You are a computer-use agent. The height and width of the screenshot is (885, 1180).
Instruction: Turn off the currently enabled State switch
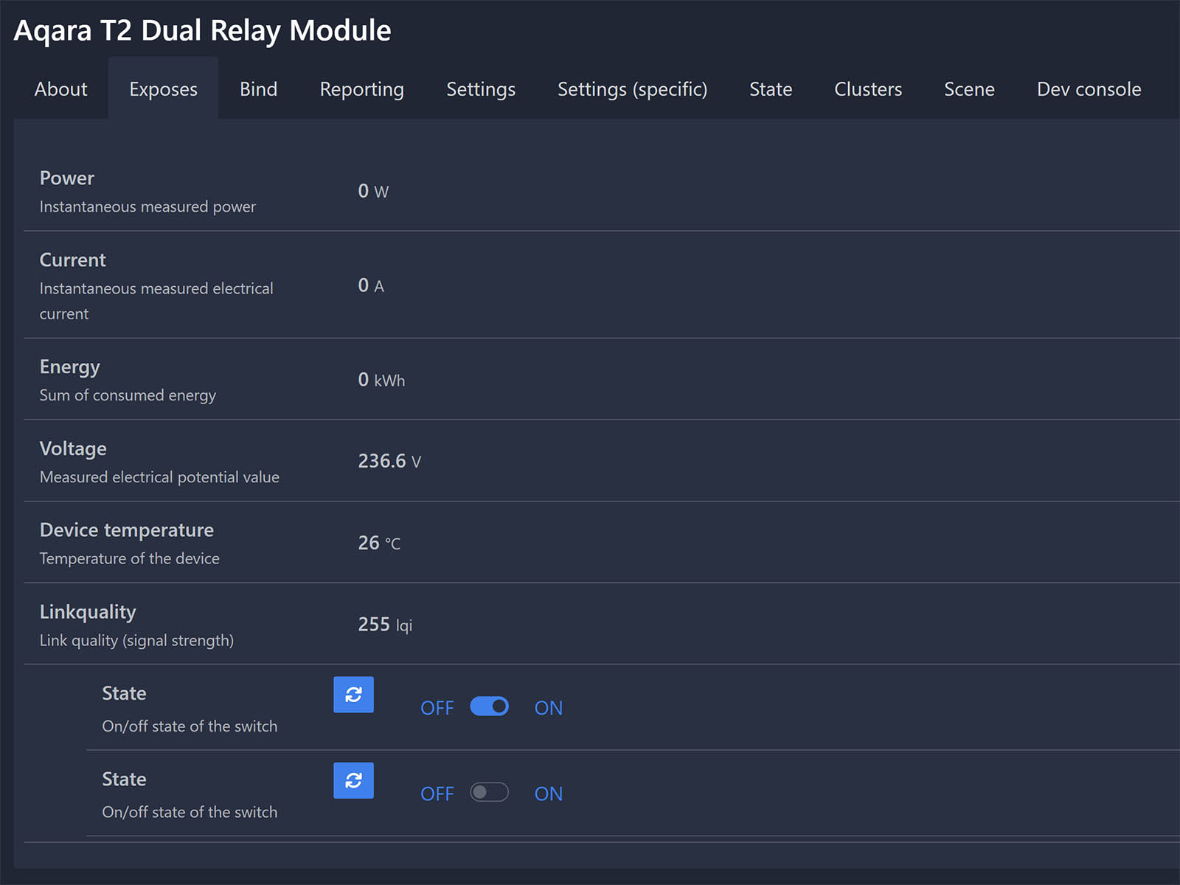[489, 707]
